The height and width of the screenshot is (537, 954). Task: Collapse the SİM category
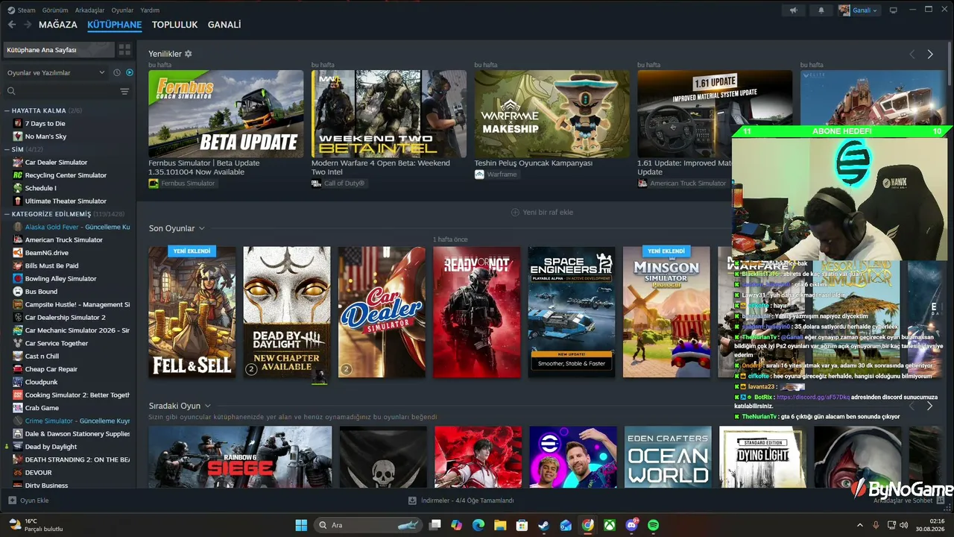(7, 149)
